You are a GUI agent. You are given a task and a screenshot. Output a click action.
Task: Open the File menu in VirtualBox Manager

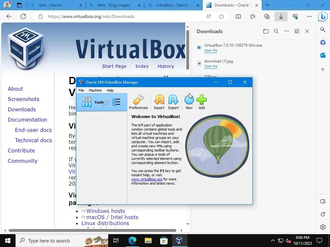coord(81,90)
